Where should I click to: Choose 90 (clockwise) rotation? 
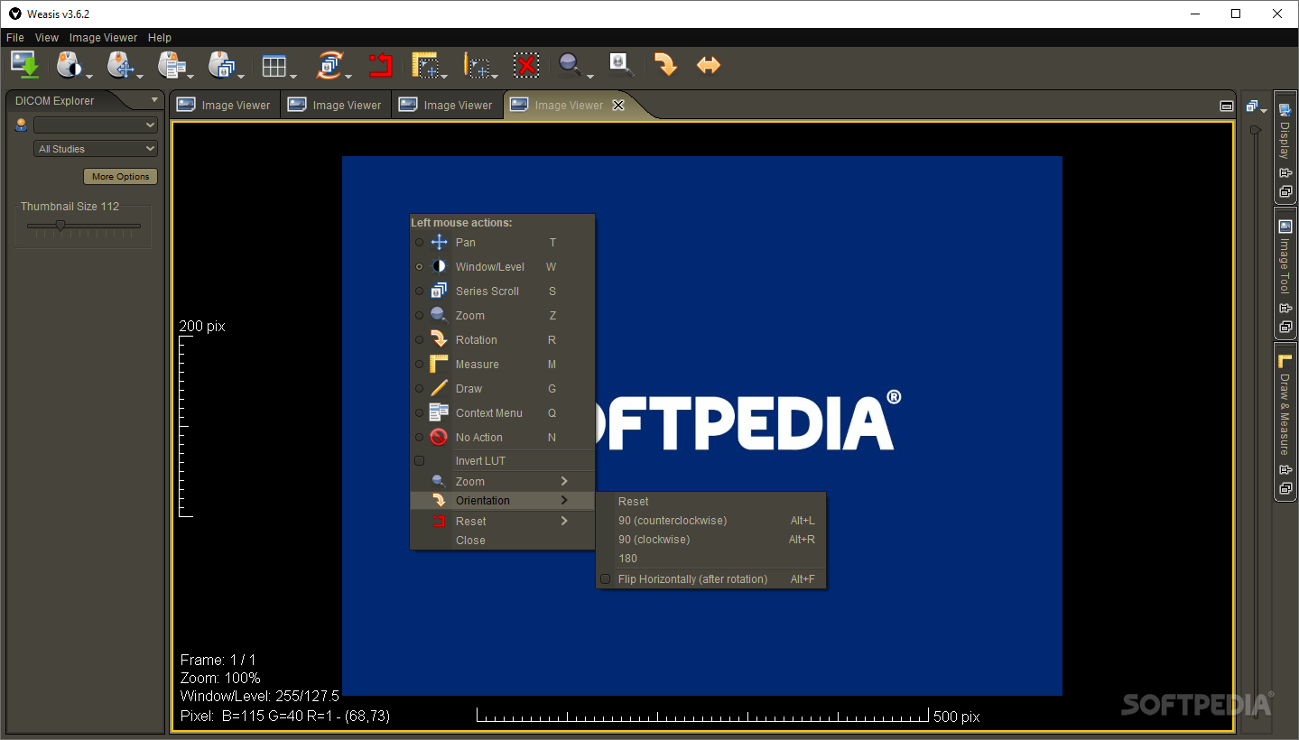[711, 539]
